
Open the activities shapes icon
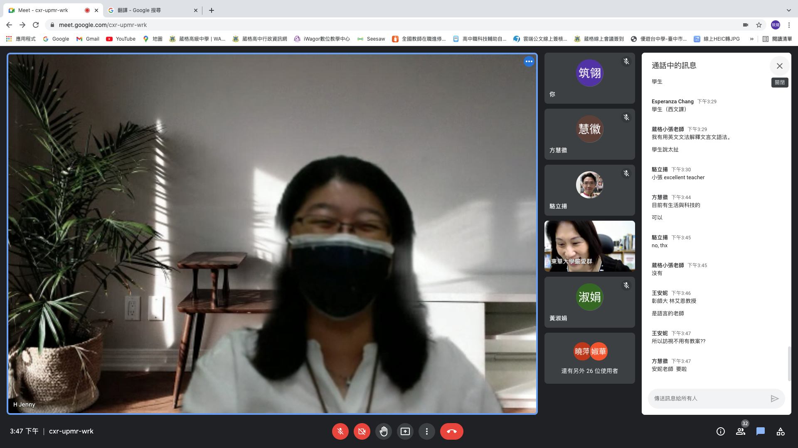(780, 431)
